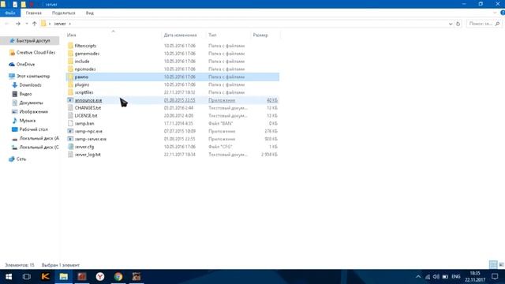Select the samp-server.exe application icon
The width and height of the screenshot is (505, 284).
(x=70, y=139)
